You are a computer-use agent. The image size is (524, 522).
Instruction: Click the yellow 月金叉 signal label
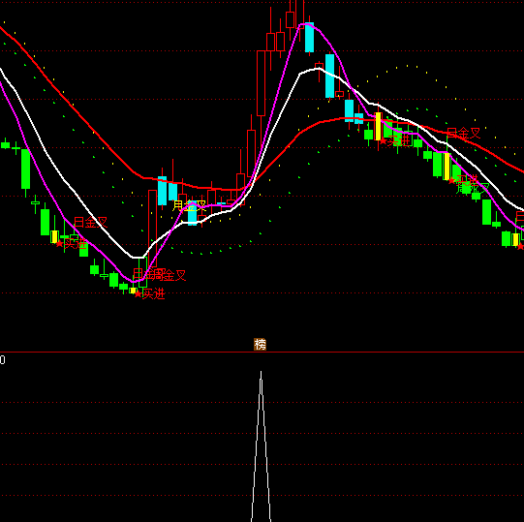pyautogui.click(x=189, y=206)
